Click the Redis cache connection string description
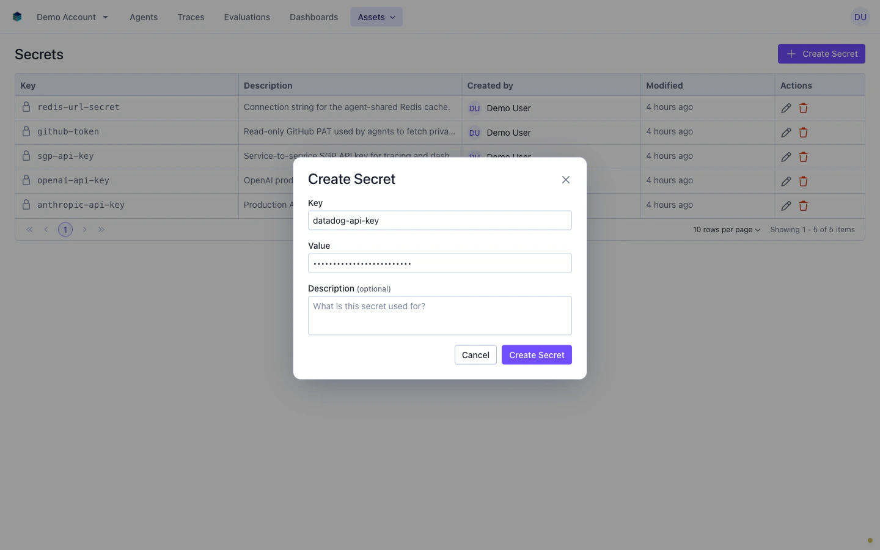Screen dimensions: 880x550 [x=346, y=107]
